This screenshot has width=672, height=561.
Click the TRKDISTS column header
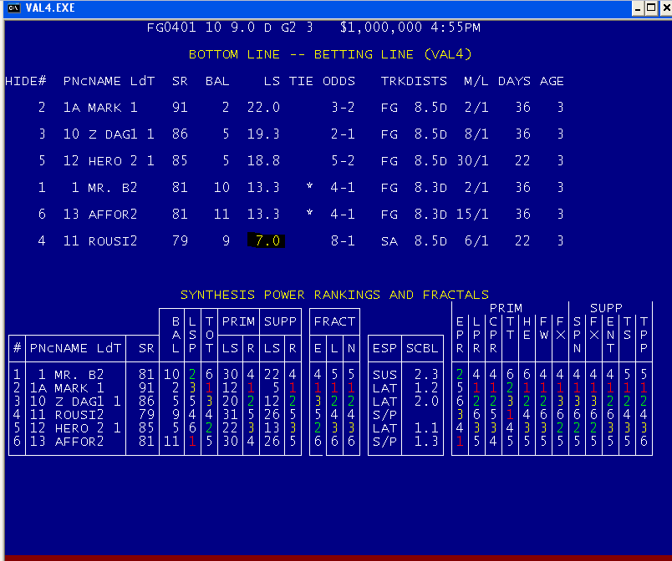[x=414, y=81]
